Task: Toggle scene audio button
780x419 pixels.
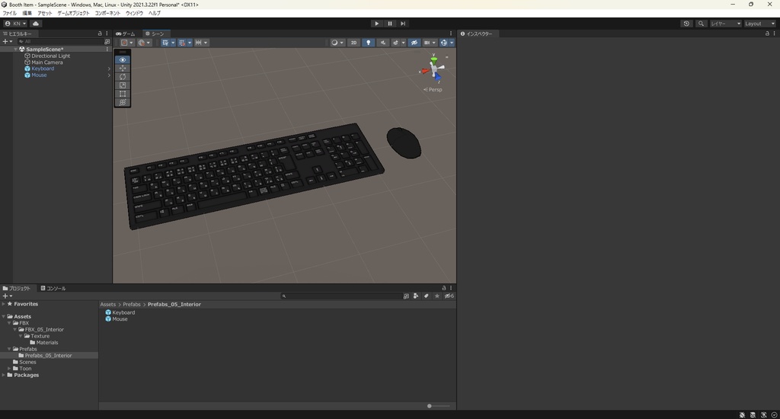Action: click(x=382, y=43)
